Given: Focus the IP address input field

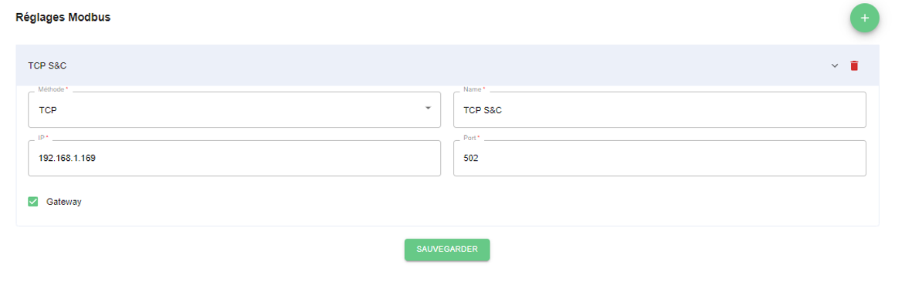Looking at the screenshot, I should tap(235, 158).
